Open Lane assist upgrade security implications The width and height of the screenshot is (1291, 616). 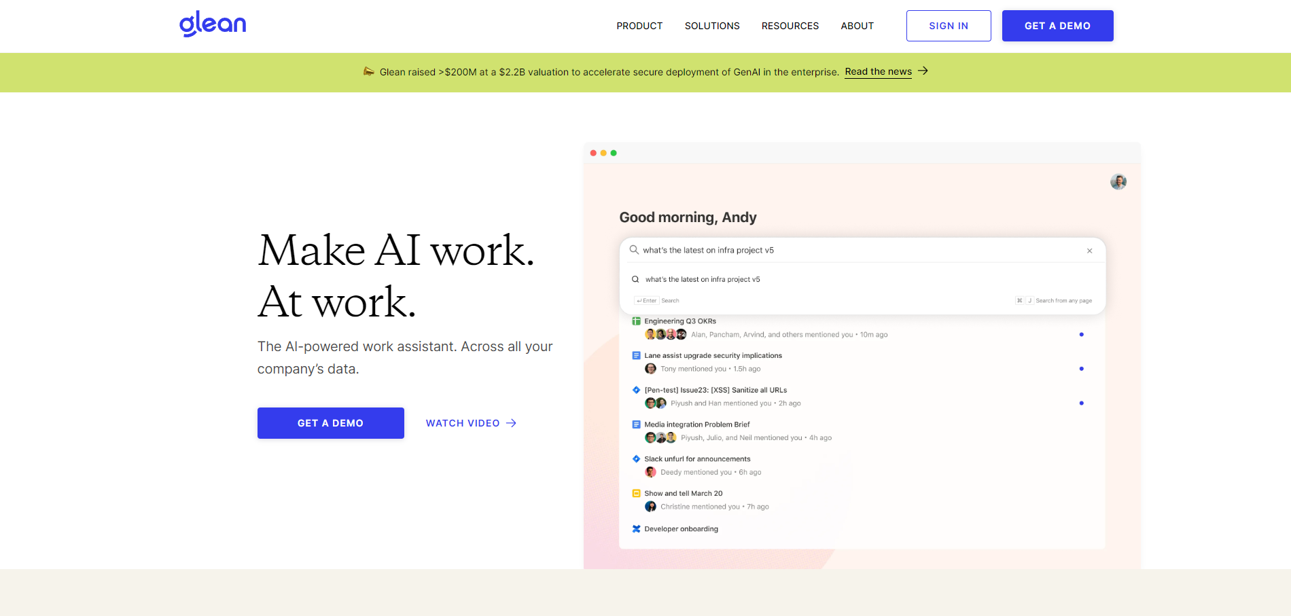(x=713, y=355)
